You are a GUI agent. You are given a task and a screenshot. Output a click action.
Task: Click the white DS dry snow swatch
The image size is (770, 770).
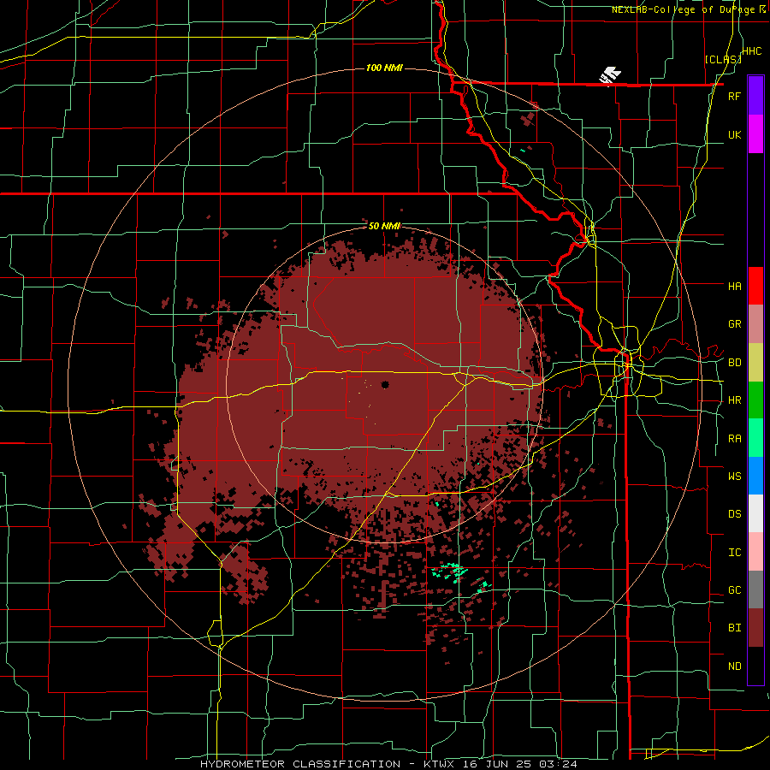[755, 513]
